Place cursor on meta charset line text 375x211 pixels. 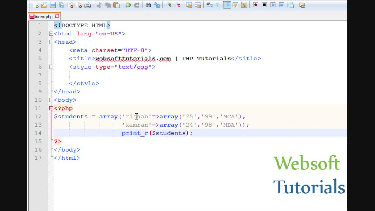point(110,50)
